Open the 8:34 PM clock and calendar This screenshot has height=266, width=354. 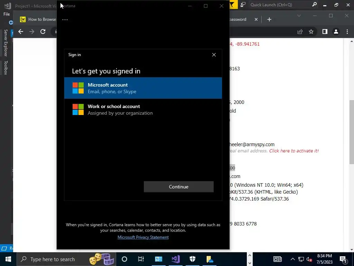coord(324,259)
